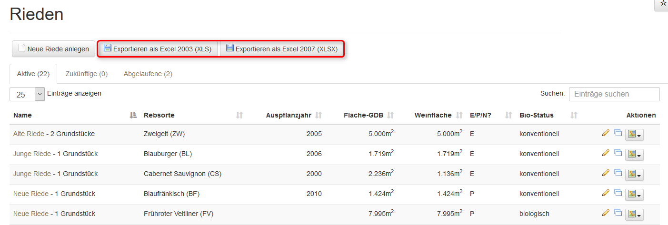Switch to the Zukünftige (0) tab
Viewport: 668px width, 225px height.
[87, 74]
